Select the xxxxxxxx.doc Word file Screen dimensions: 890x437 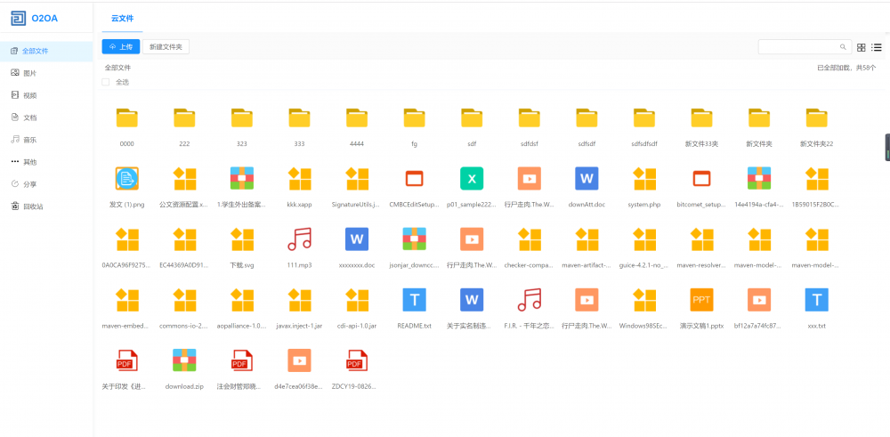coord(357,239)
